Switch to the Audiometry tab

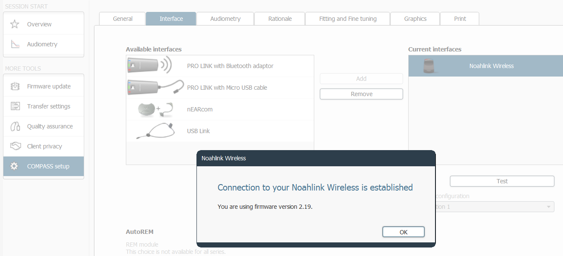tap(225, 19)
